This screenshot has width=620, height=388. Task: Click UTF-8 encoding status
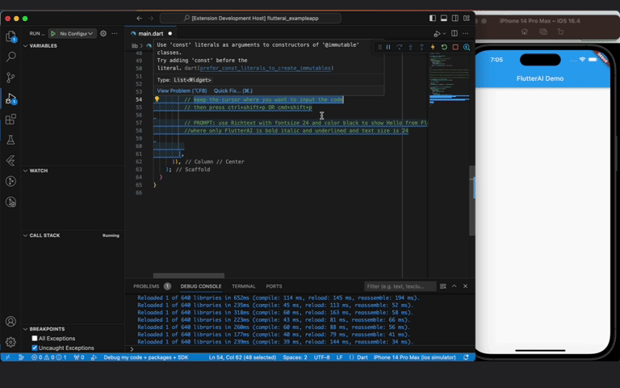point(322,357)
